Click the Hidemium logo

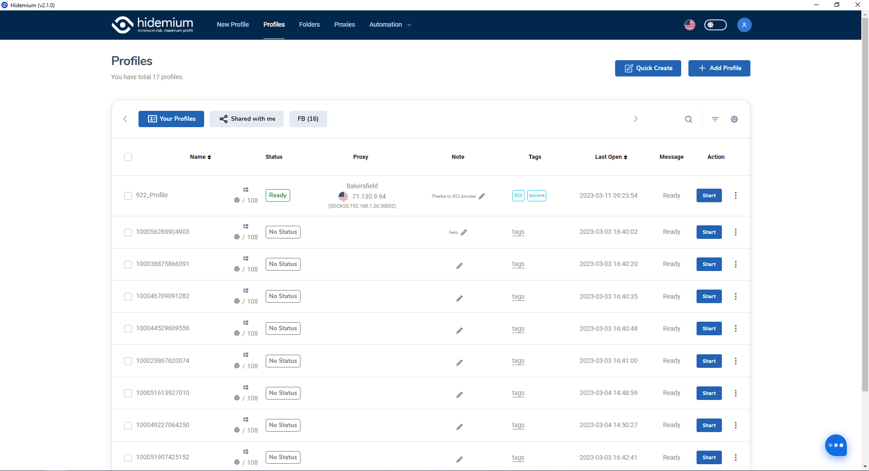tap(153, 25)
